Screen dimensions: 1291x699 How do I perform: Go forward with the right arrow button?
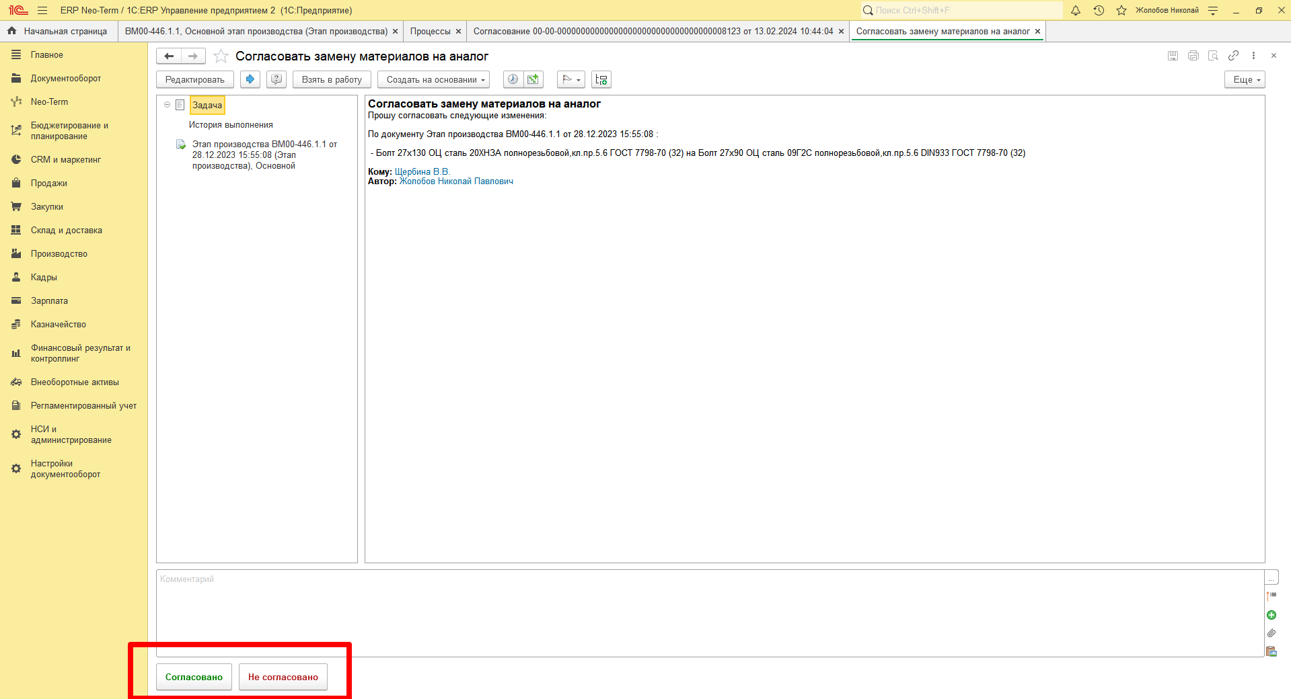pos(193,56)
